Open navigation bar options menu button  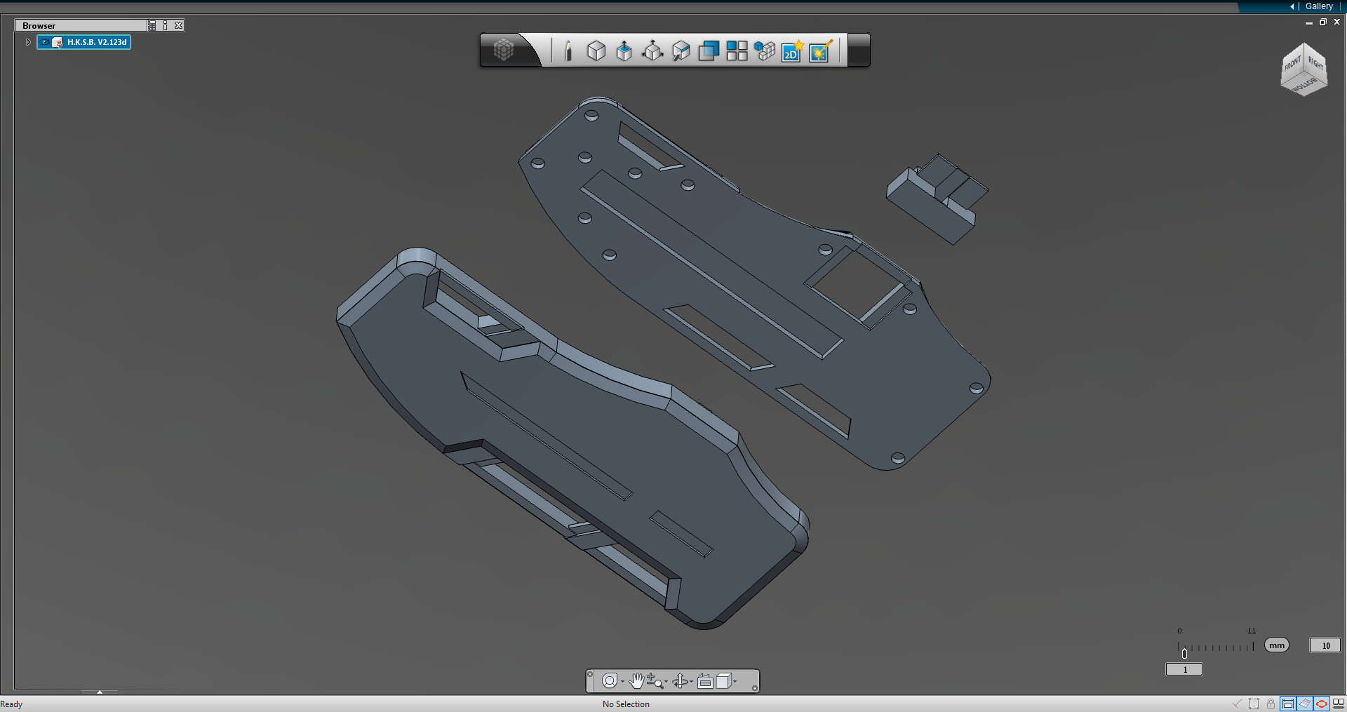coord(754,688)
